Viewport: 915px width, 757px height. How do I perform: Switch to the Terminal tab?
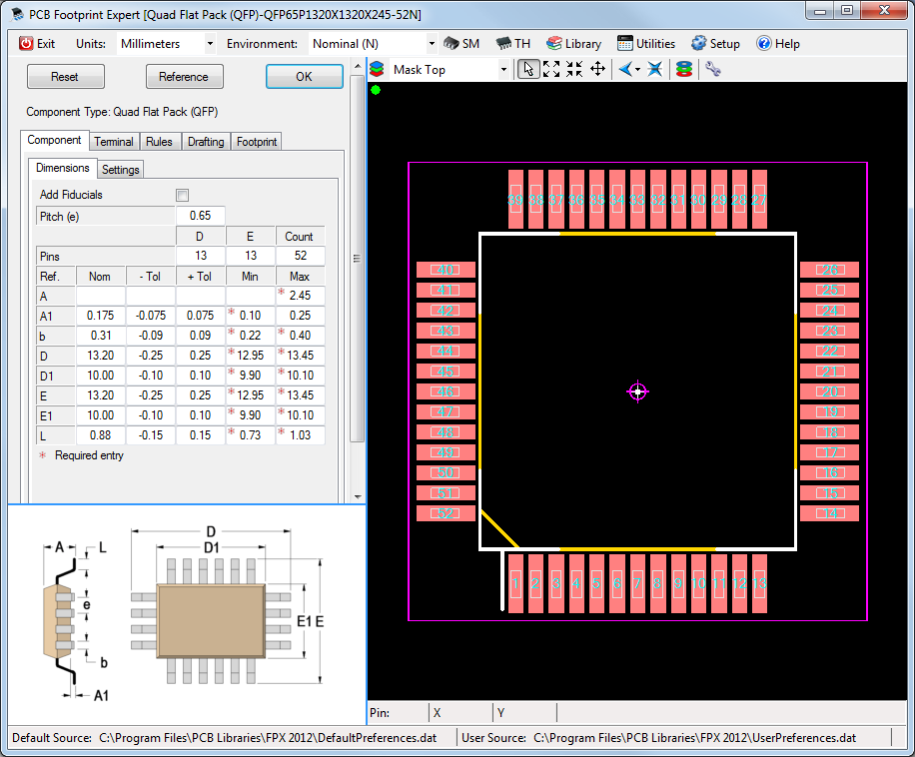[x=114, y=142]
